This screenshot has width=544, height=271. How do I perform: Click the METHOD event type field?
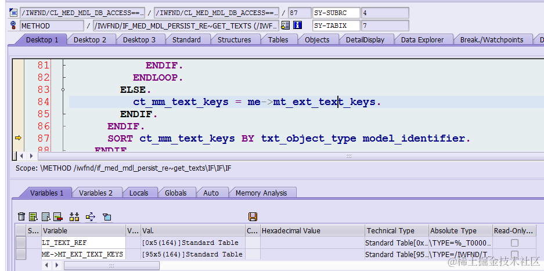click(52, 26)
